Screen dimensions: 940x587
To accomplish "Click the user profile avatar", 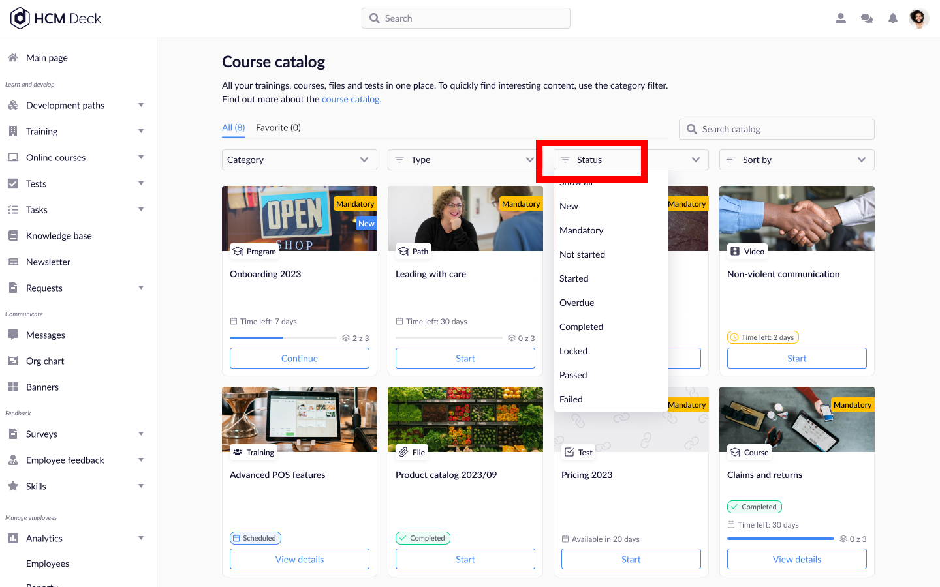I will 918,18.
